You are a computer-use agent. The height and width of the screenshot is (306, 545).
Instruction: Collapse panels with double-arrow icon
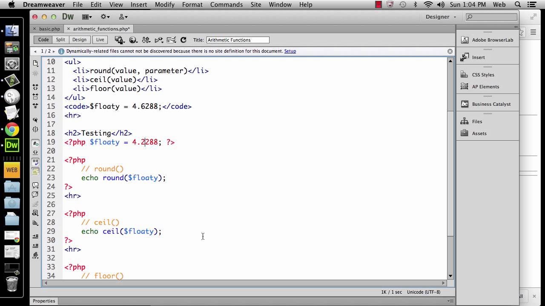point(516,27)
